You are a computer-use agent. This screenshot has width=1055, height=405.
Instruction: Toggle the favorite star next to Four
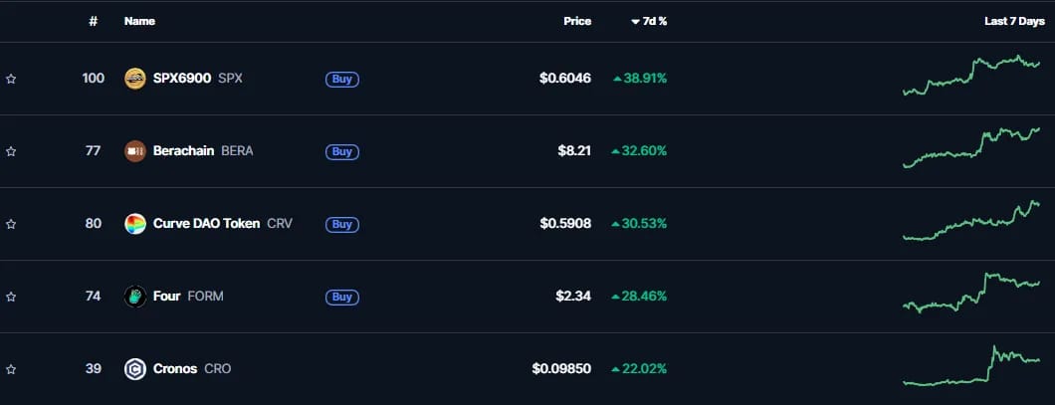coord(11,297)
